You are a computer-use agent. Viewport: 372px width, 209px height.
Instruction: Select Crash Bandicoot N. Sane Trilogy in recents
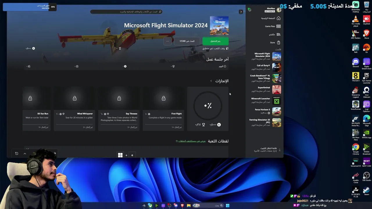pos(265,78)
